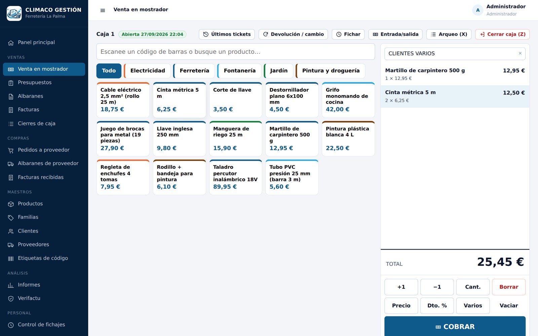Open Cierres de caja section
The image size is (538, 336).
click(x=44, y=123)
